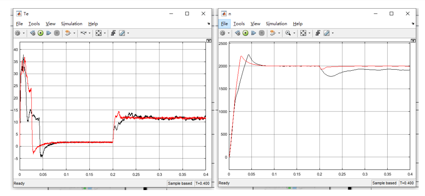
Task: Open File menu in n scope
Action: [224, 24]
